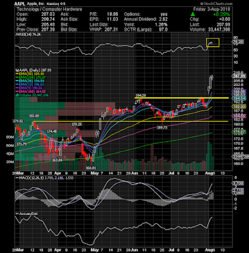The height and width of the screenshot is (253, 249).
Task: Click the SCTR (Large) value 97.0
Action: 163,30
